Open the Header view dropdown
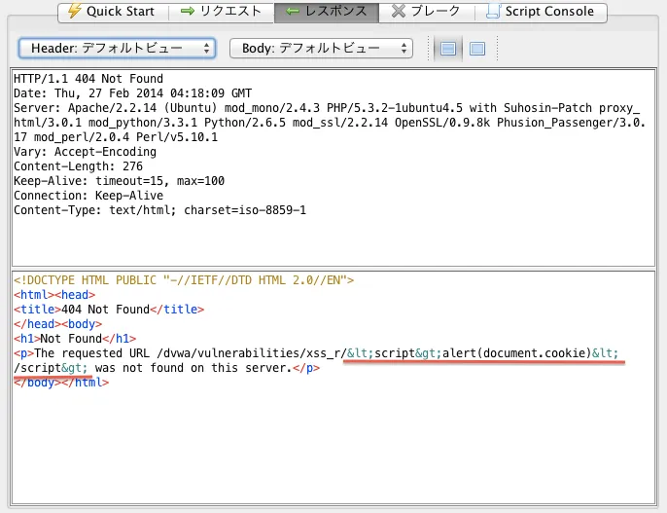The width and height of the screenshot is (667, 513). point(117,48)
